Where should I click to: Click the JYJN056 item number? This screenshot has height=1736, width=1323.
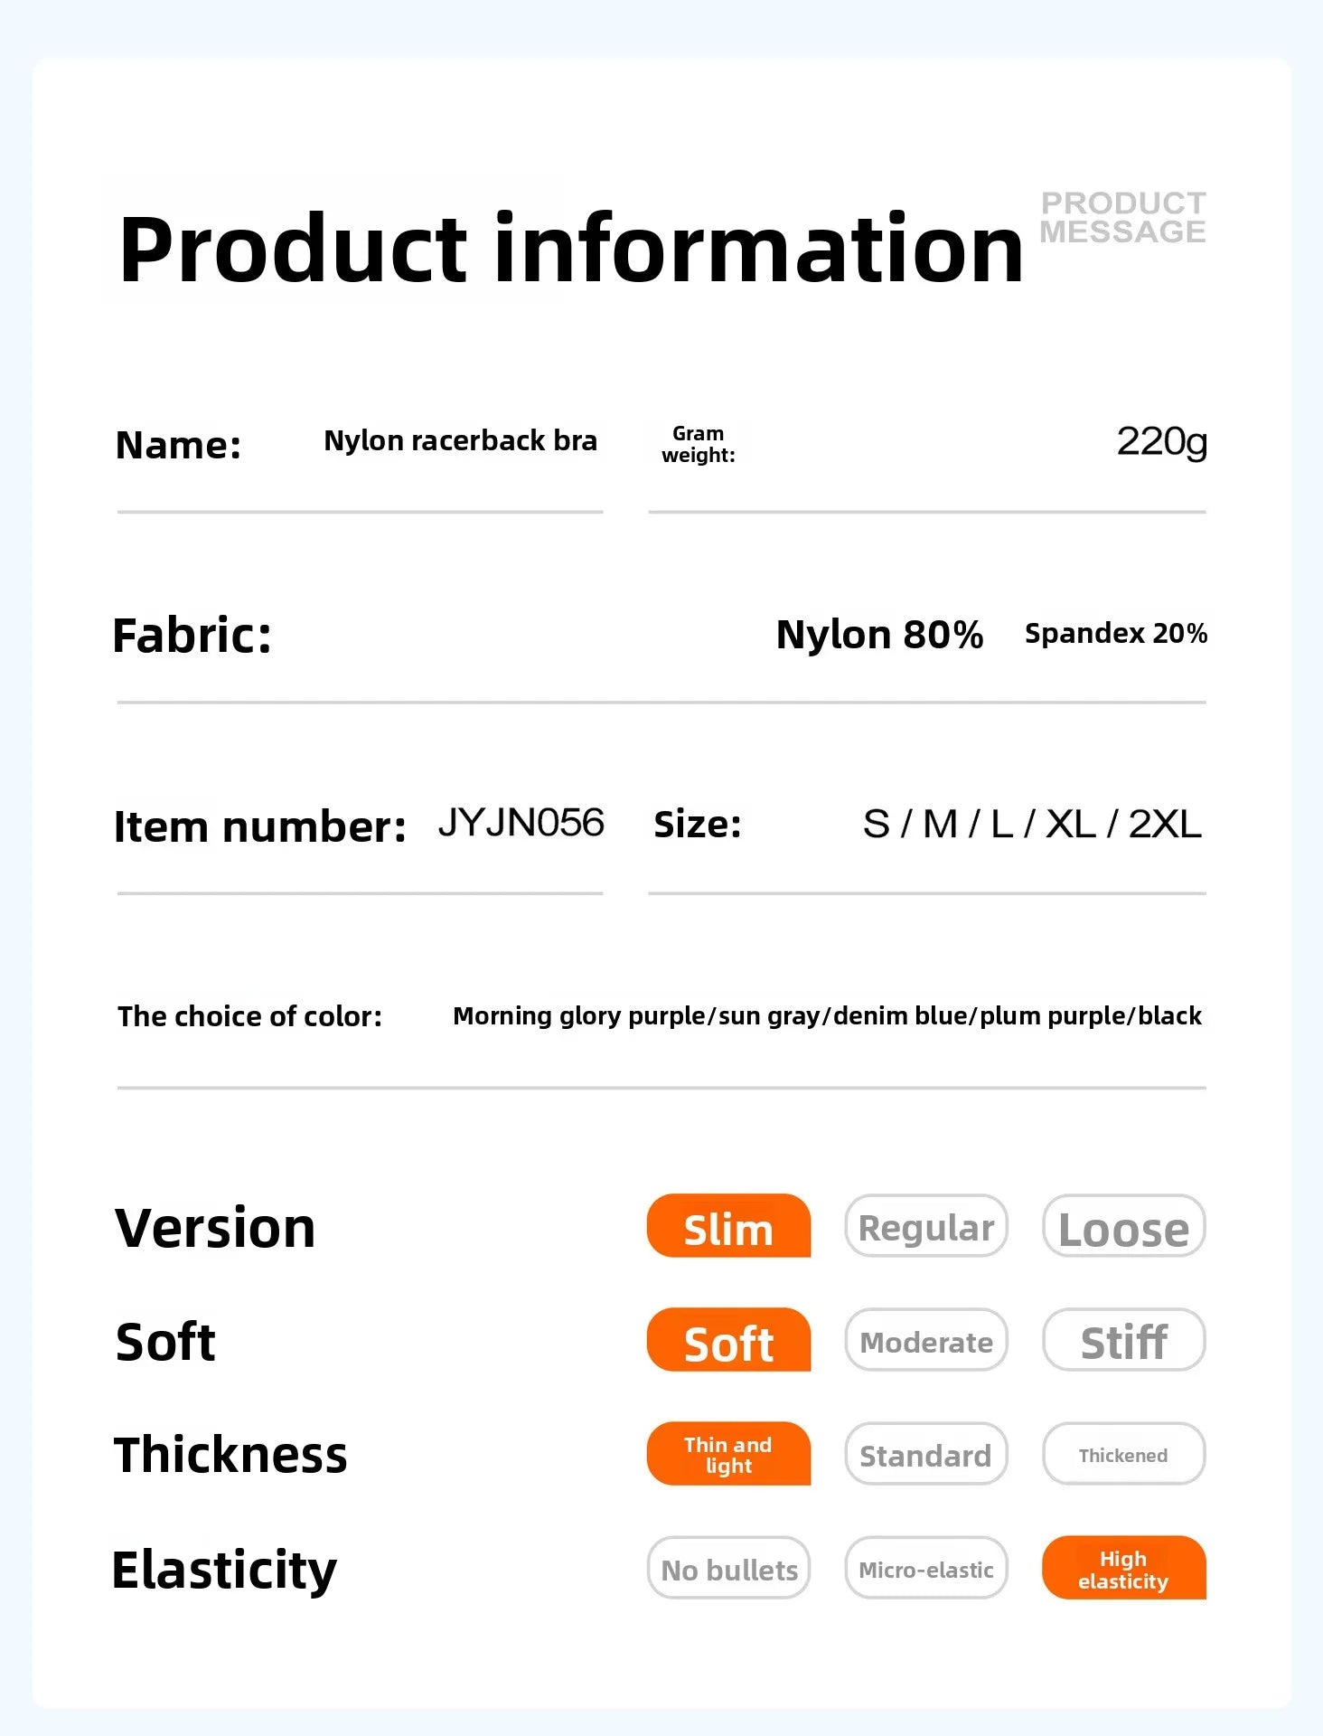click(x=521, y=823)
